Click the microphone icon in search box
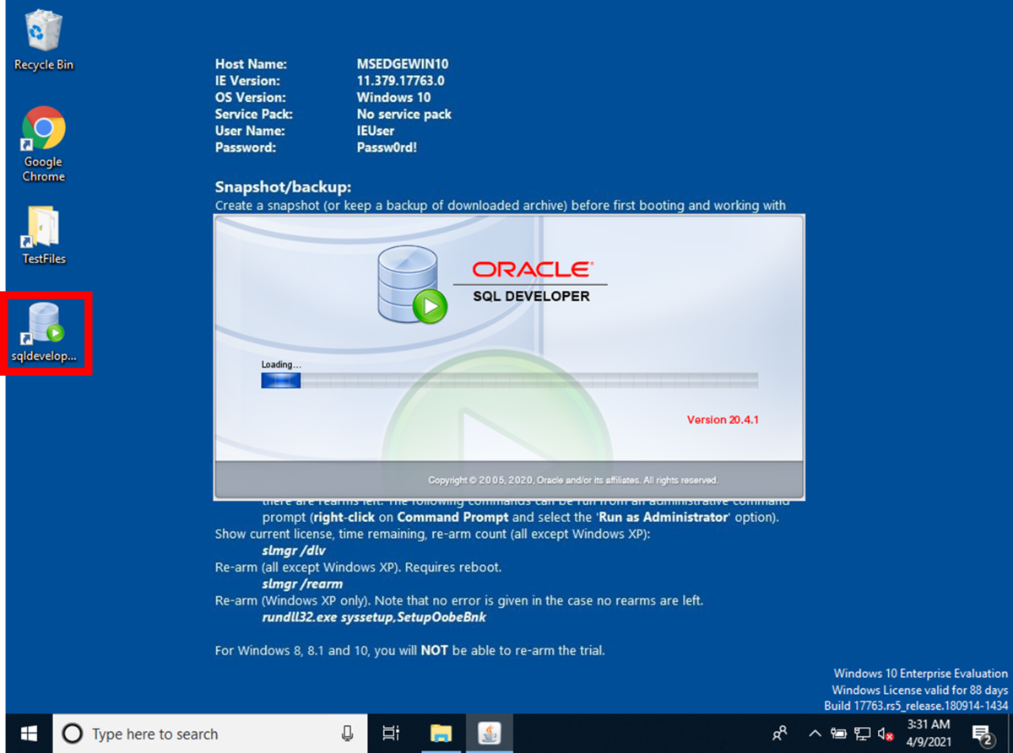 click(x=347, y=734)
